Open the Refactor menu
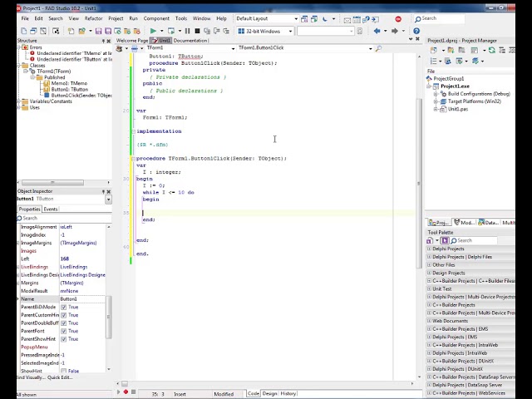This screenshot has width=532, height=399. tap(93, 18)
